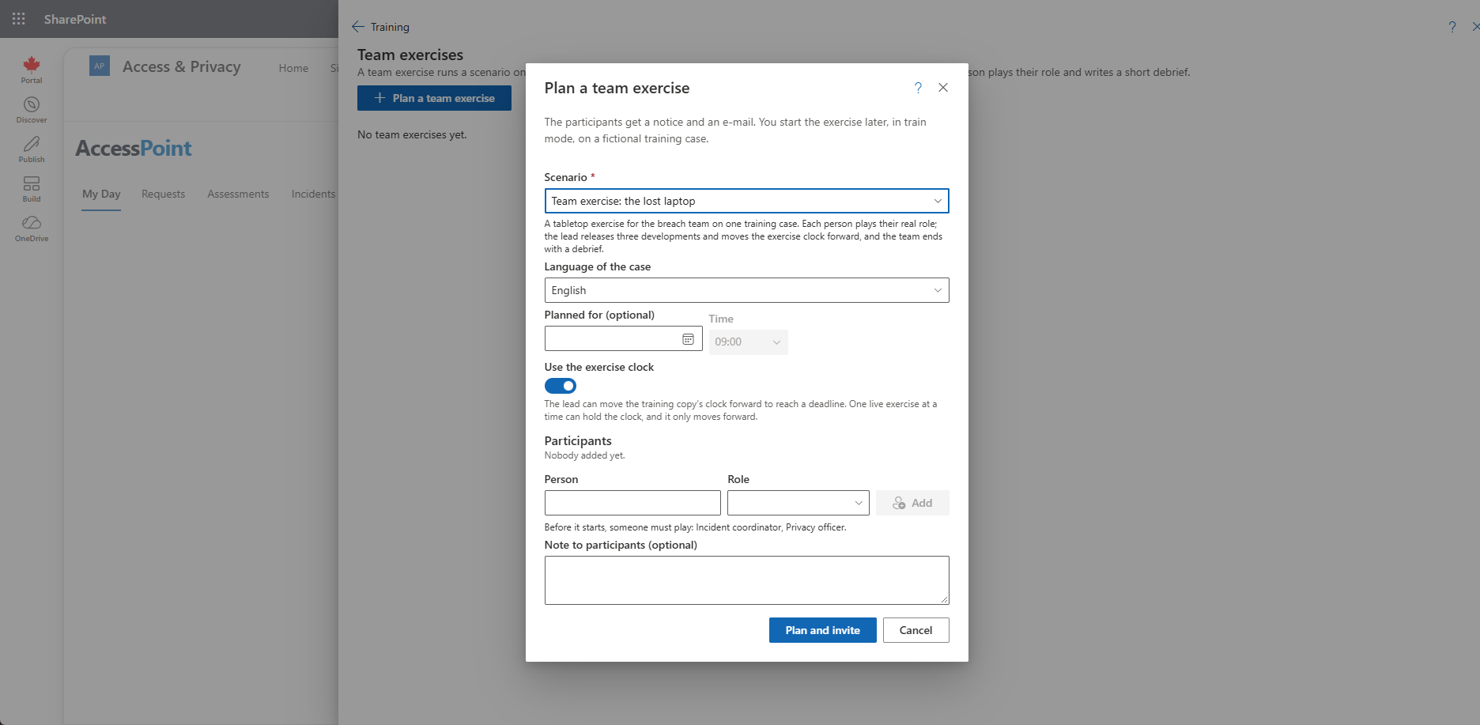Open the Discover sidebar icon

32,110
